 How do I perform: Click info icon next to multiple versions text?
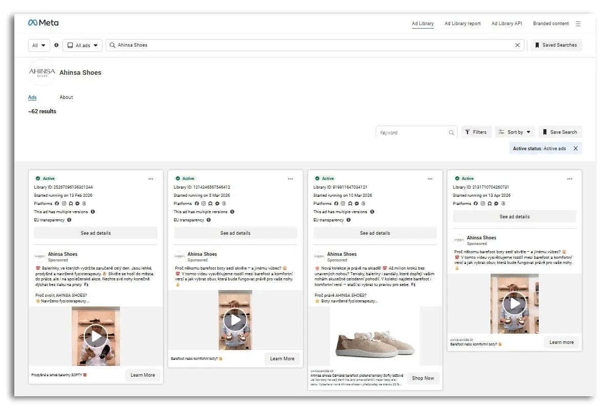coord(92,212)
